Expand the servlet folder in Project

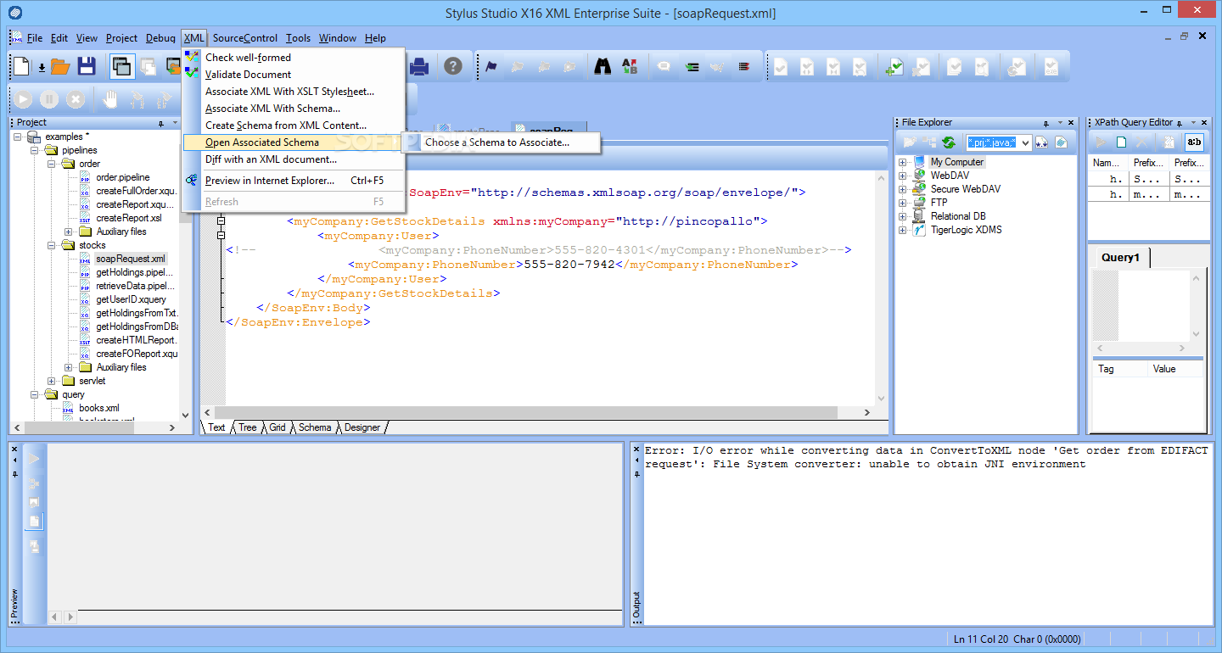(x=52, y=381)
